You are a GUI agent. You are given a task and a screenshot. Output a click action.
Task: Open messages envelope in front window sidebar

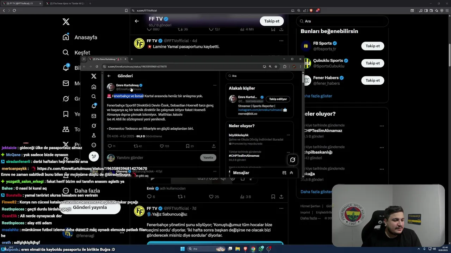(94, 116)
